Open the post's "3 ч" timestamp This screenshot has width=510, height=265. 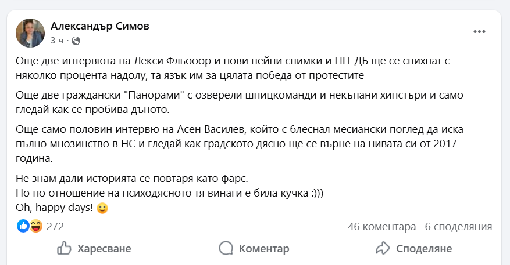coord(57,41)
